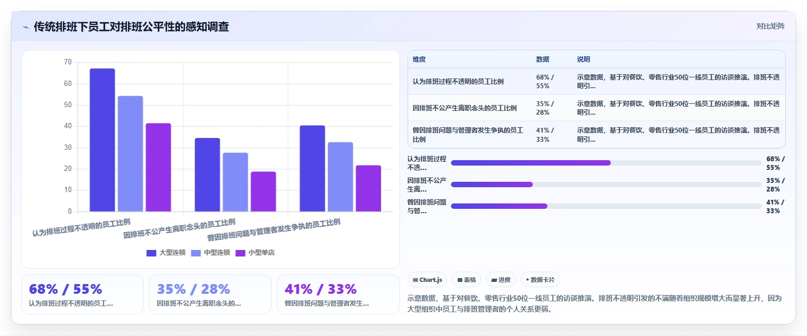Screen dimensions: 807x336
Task: Select the Chart.js tag
Action: pos(427,280)
